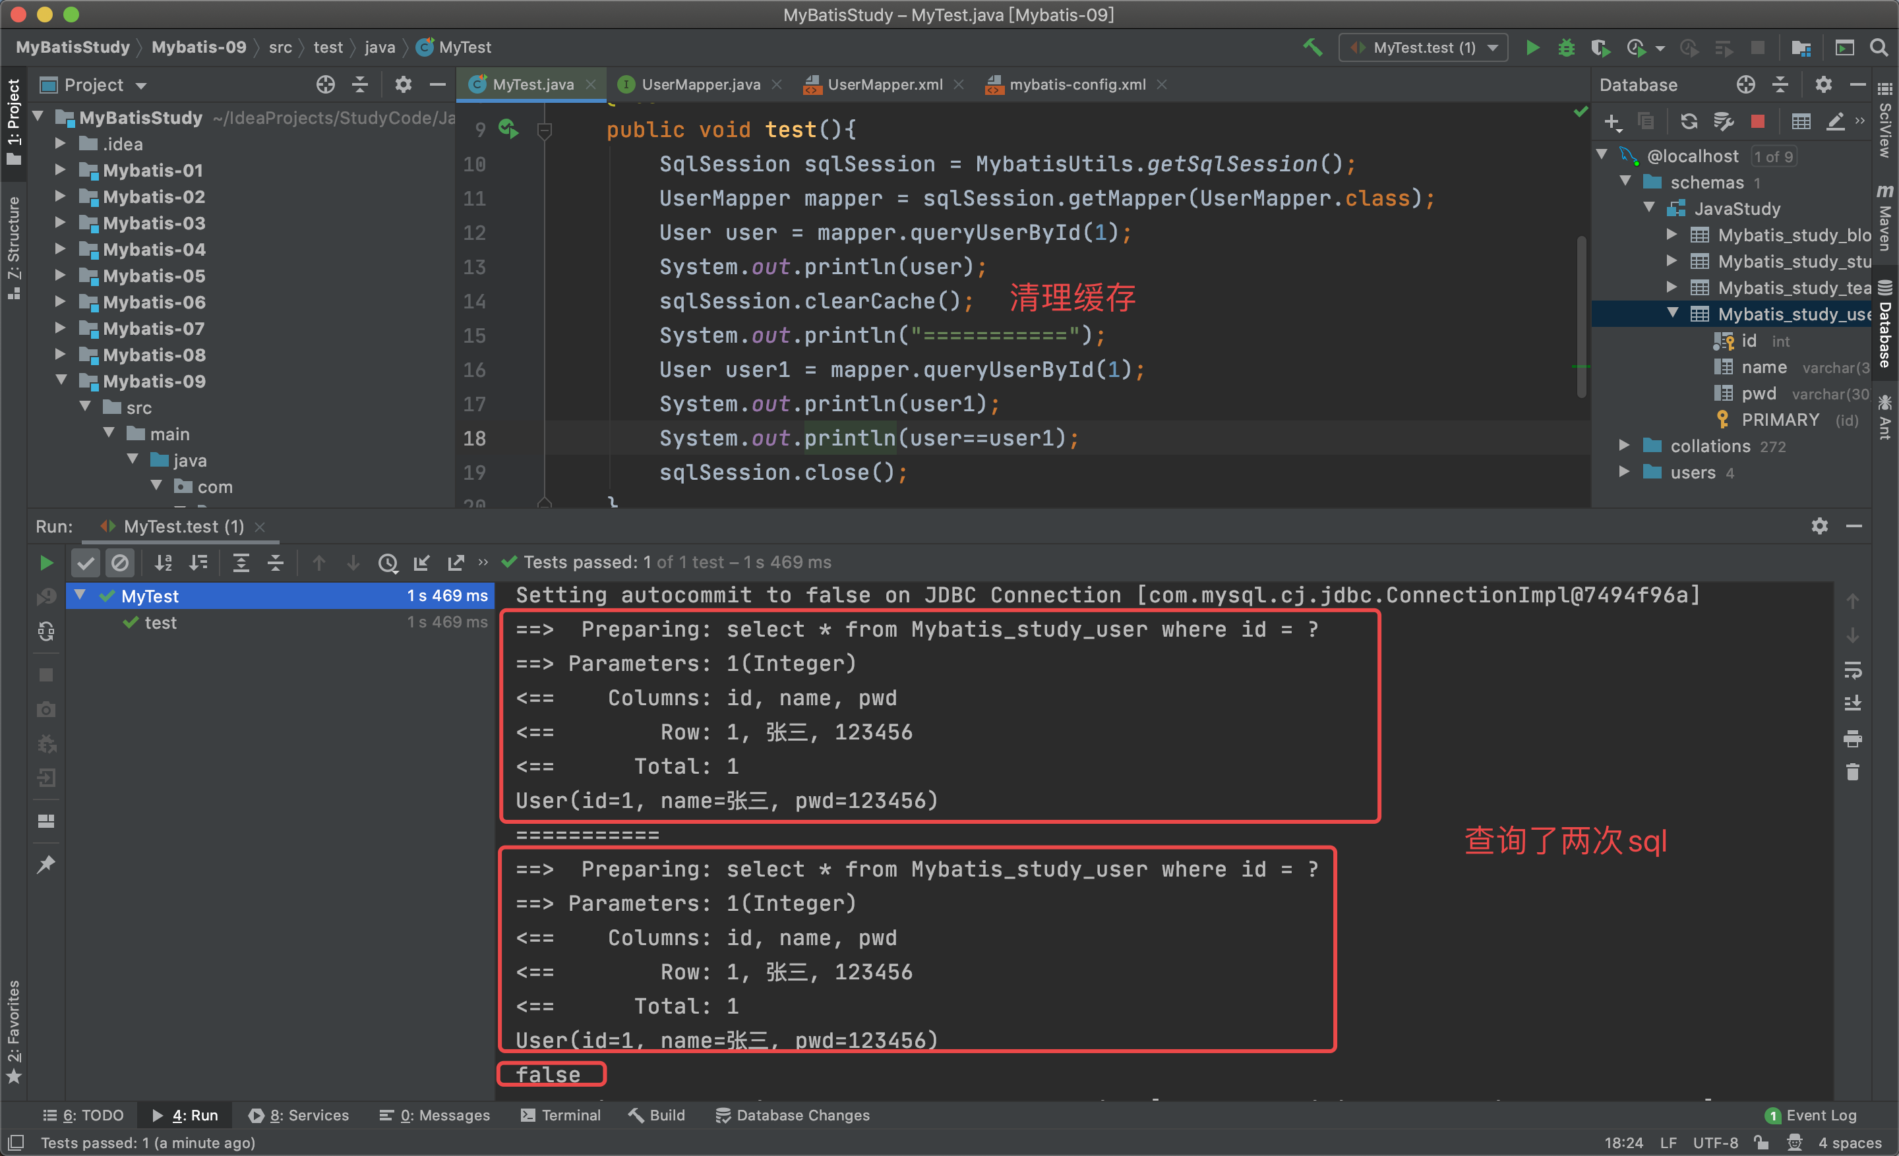Open the Event Log
Screen dimensions: 1899x1156
click(1811, 1114)
